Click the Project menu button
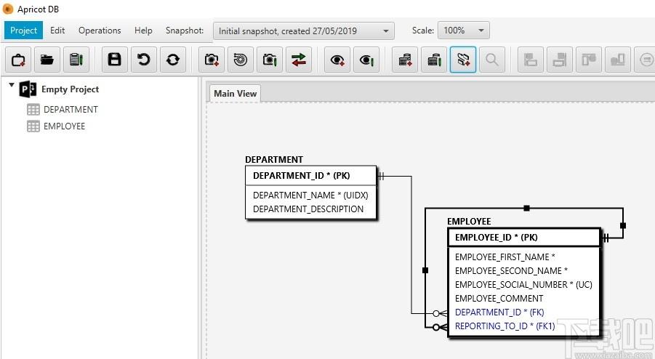 pyautogui.click(x=24, y=31)
